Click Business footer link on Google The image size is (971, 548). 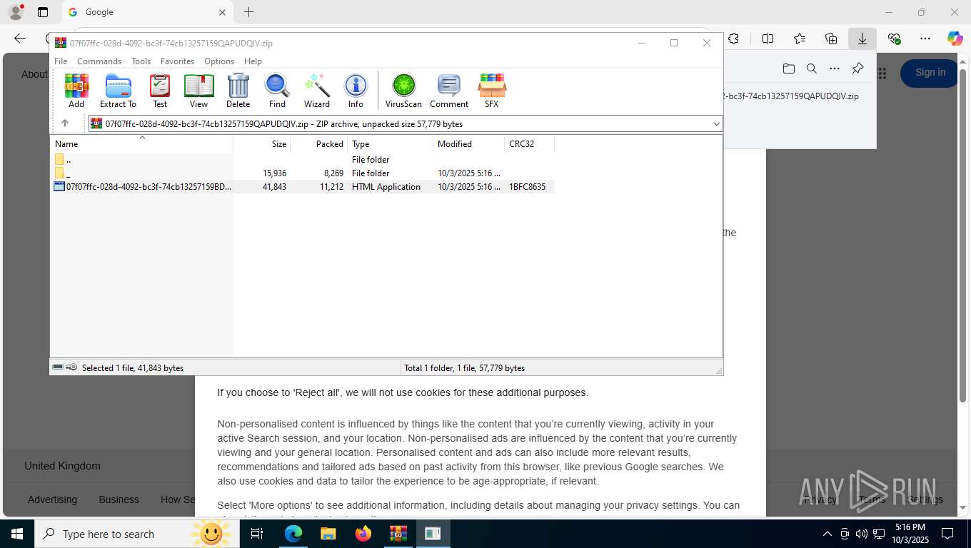(119, 499)
